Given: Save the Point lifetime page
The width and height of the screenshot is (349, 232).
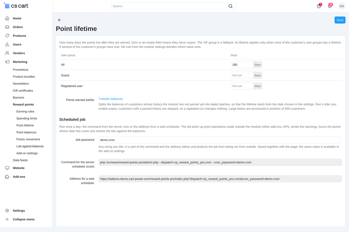Looking at the screenshot, I should (340, 20).
